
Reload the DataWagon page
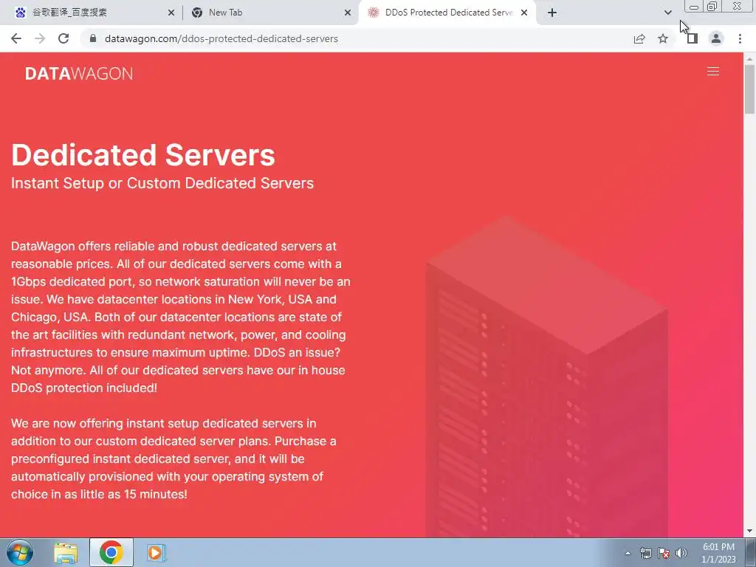click(63, 38)
